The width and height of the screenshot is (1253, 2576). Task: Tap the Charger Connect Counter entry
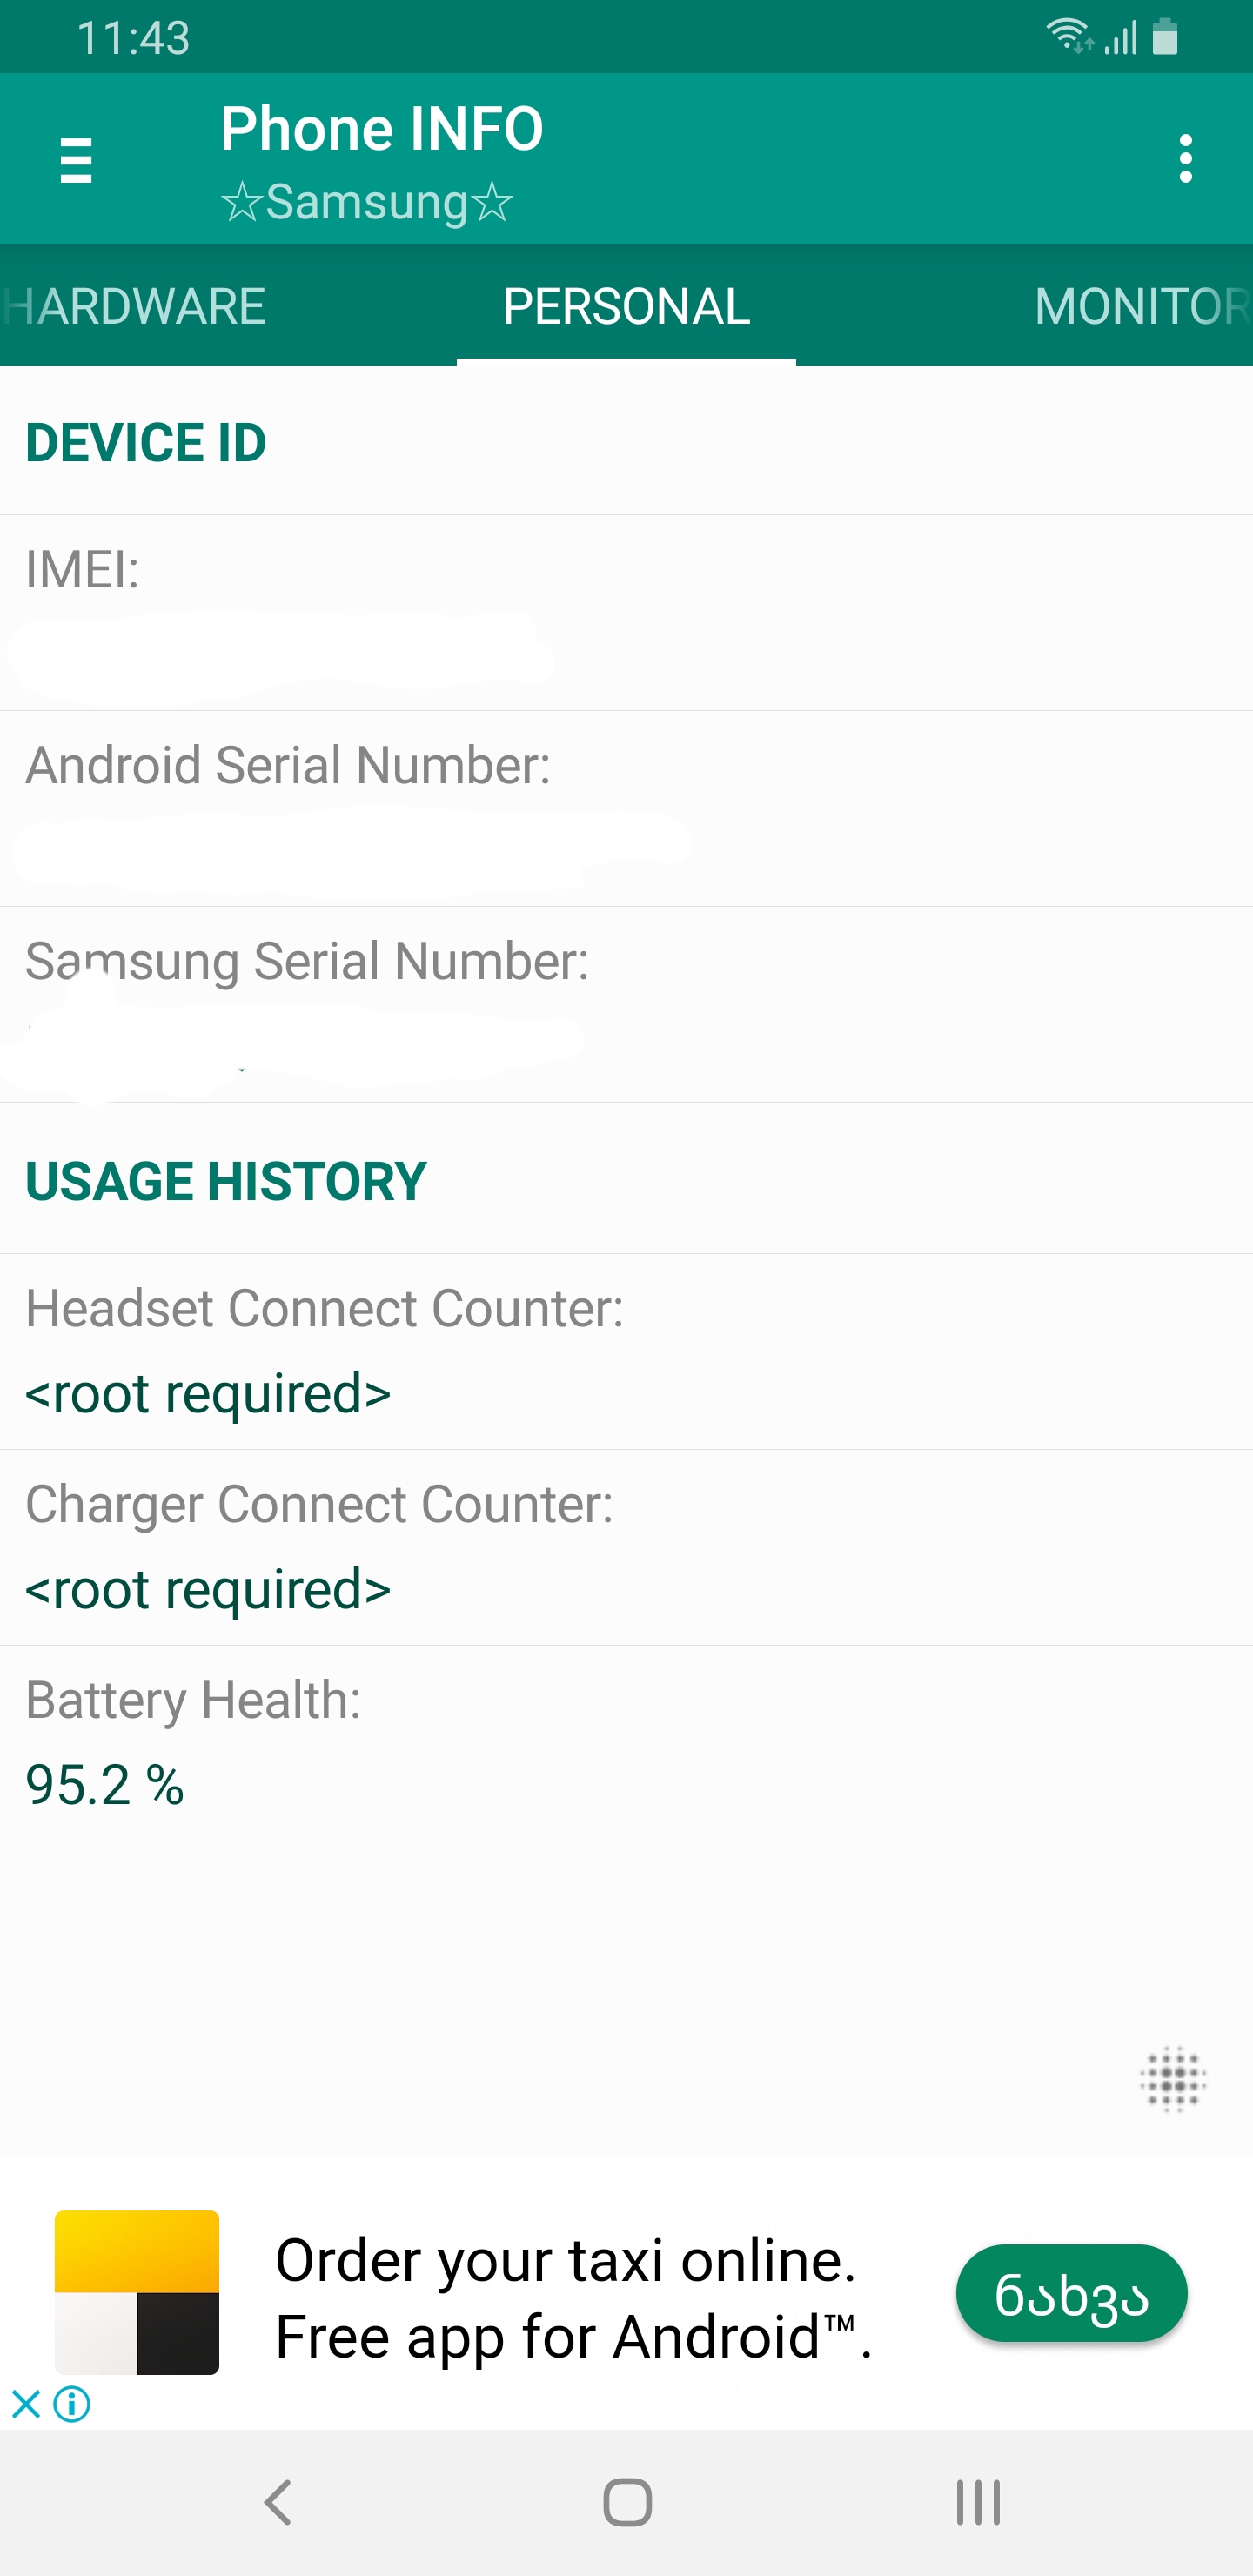[x=626, y=1547]
